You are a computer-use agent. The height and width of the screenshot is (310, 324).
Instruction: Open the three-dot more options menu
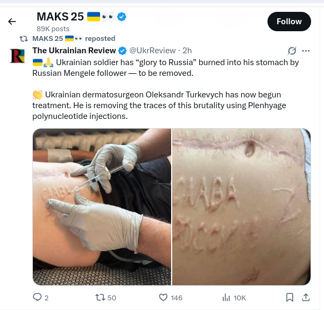coord(306,51)
